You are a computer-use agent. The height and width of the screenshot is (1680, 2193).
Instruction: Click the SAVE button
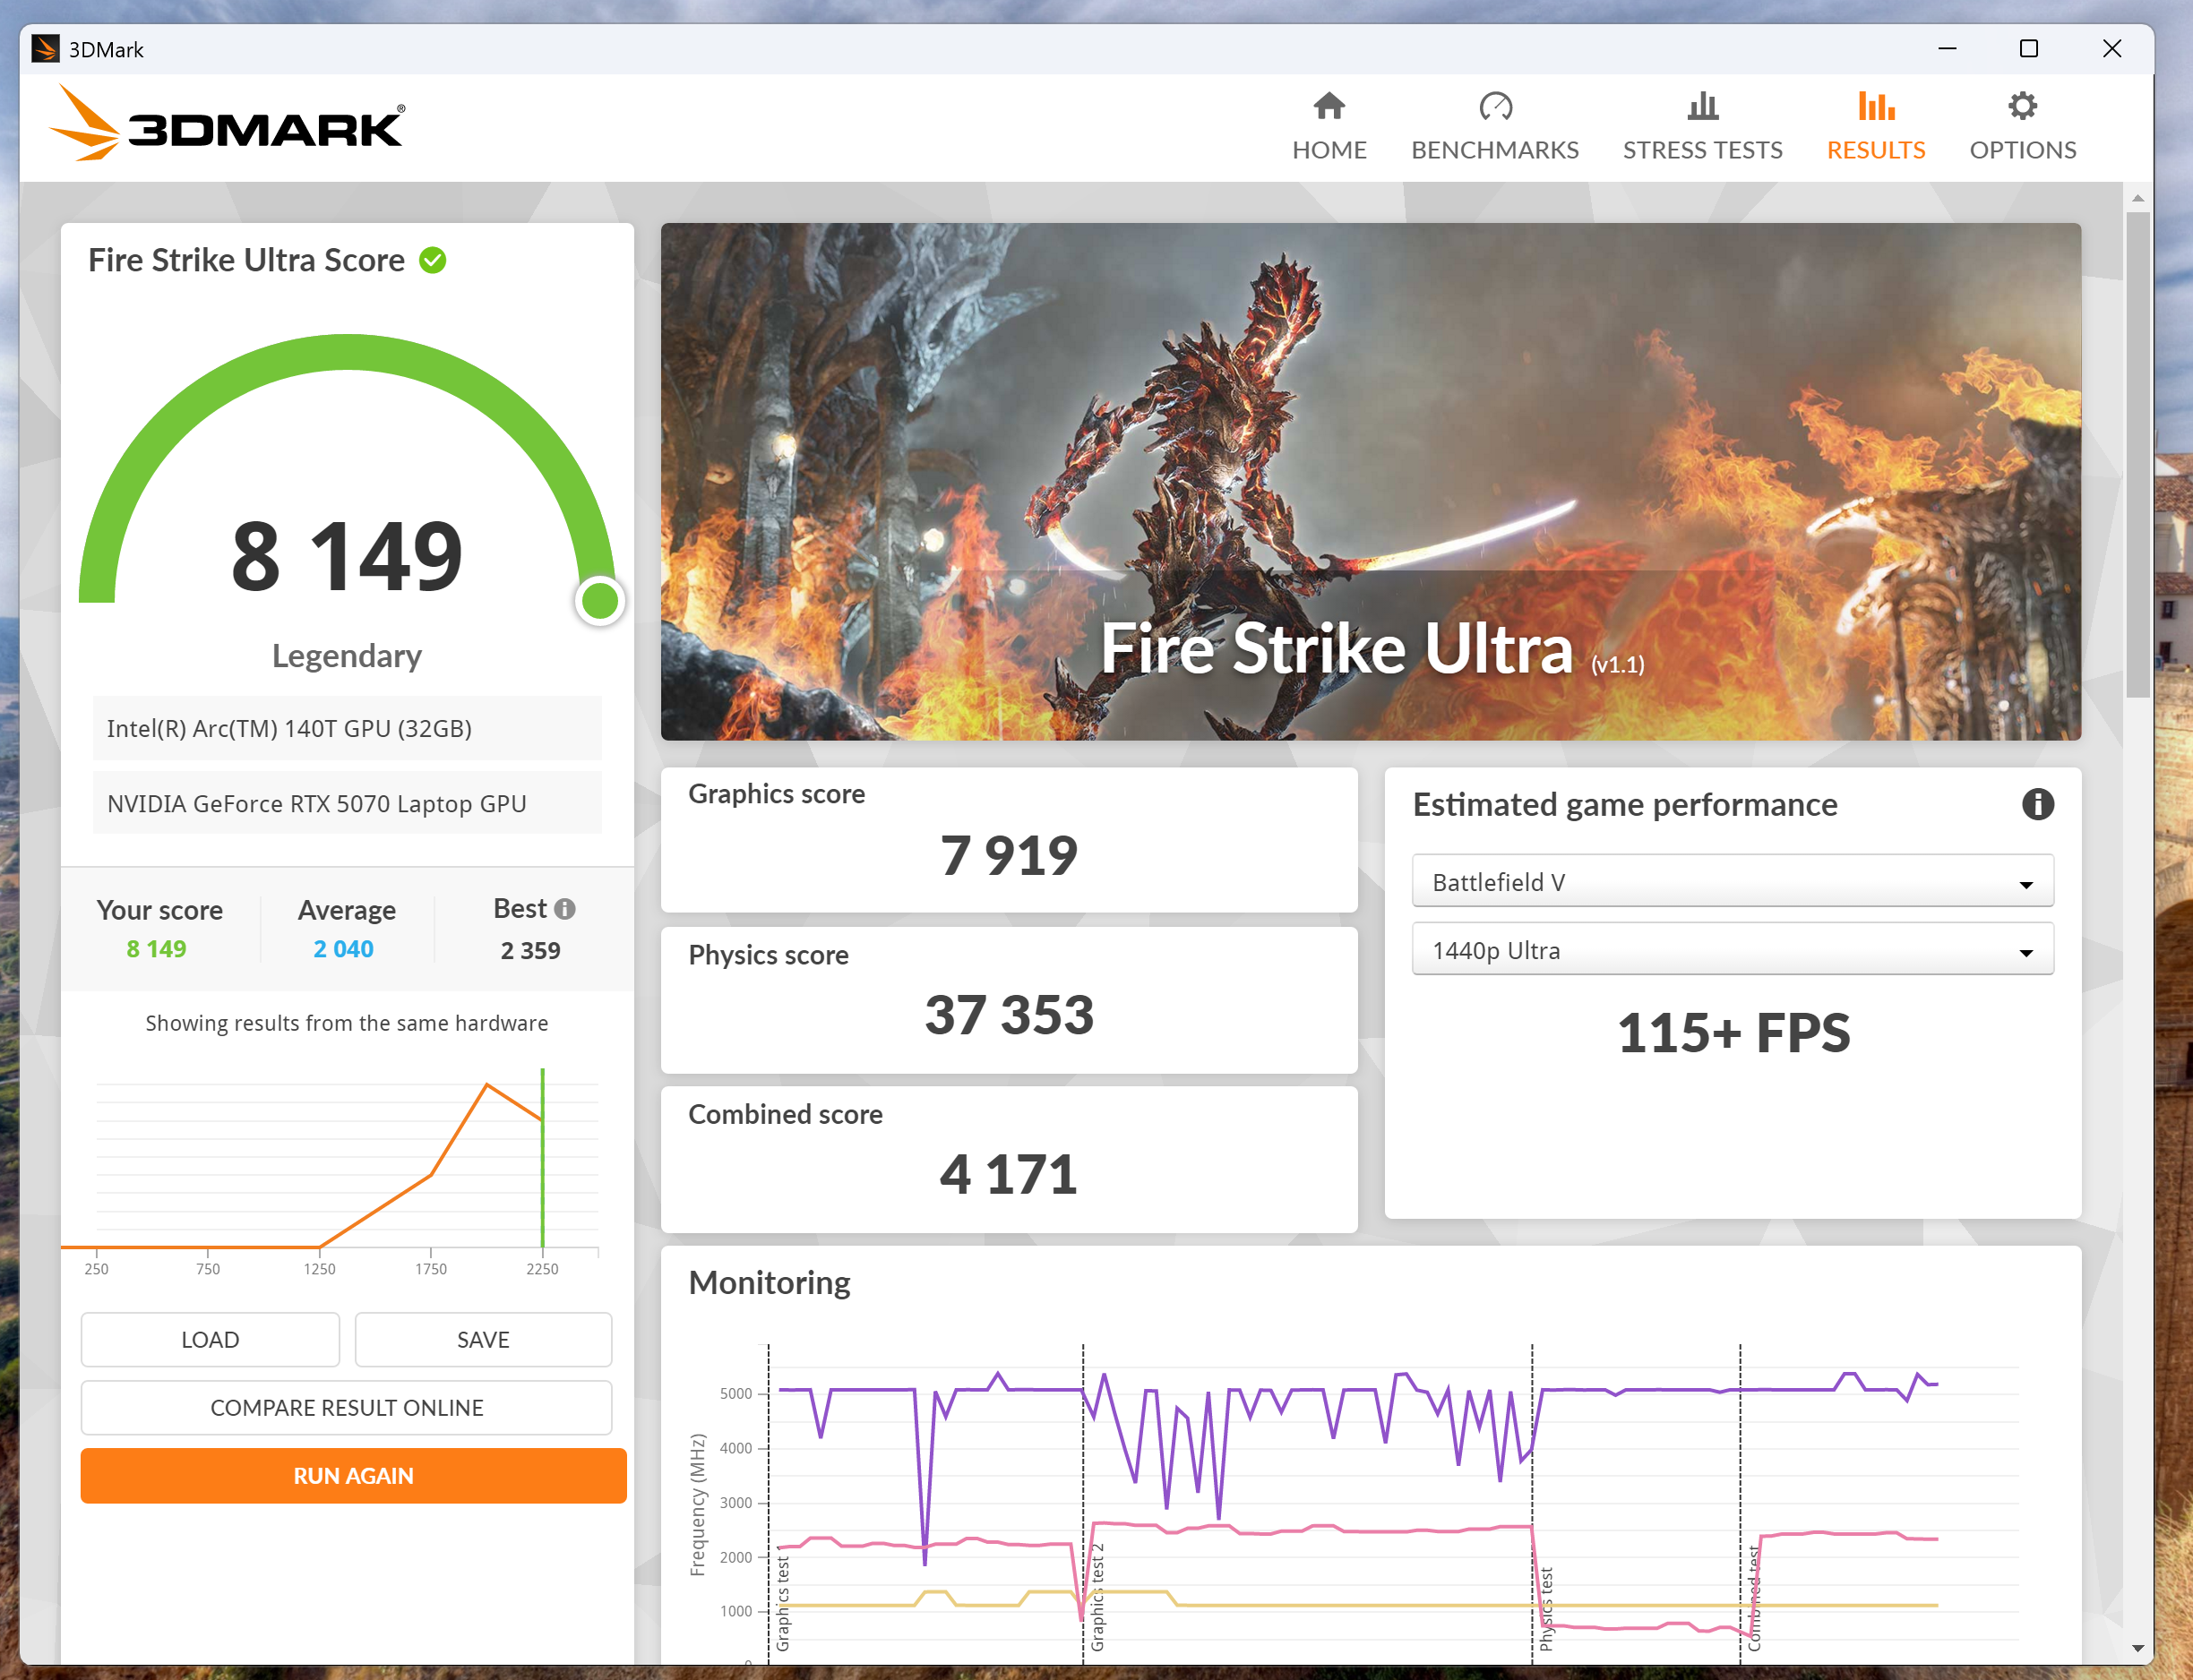(x=483, y=1339)
